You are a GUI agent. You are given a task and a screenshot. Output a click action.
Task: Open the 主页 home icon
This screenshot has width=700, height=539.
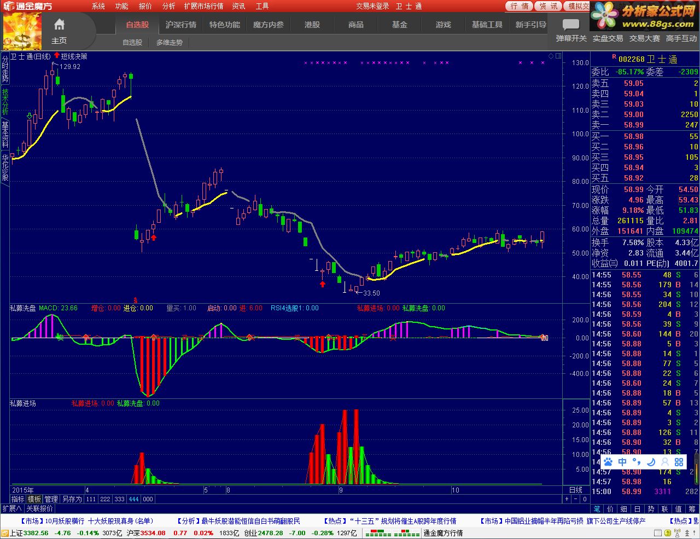pos(59,25)
